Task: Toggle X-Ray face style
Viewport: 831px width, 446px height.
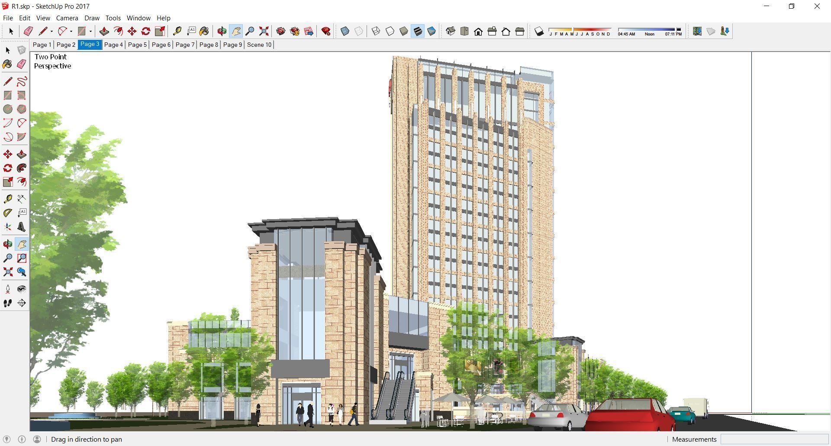Action: coord(345,31)
